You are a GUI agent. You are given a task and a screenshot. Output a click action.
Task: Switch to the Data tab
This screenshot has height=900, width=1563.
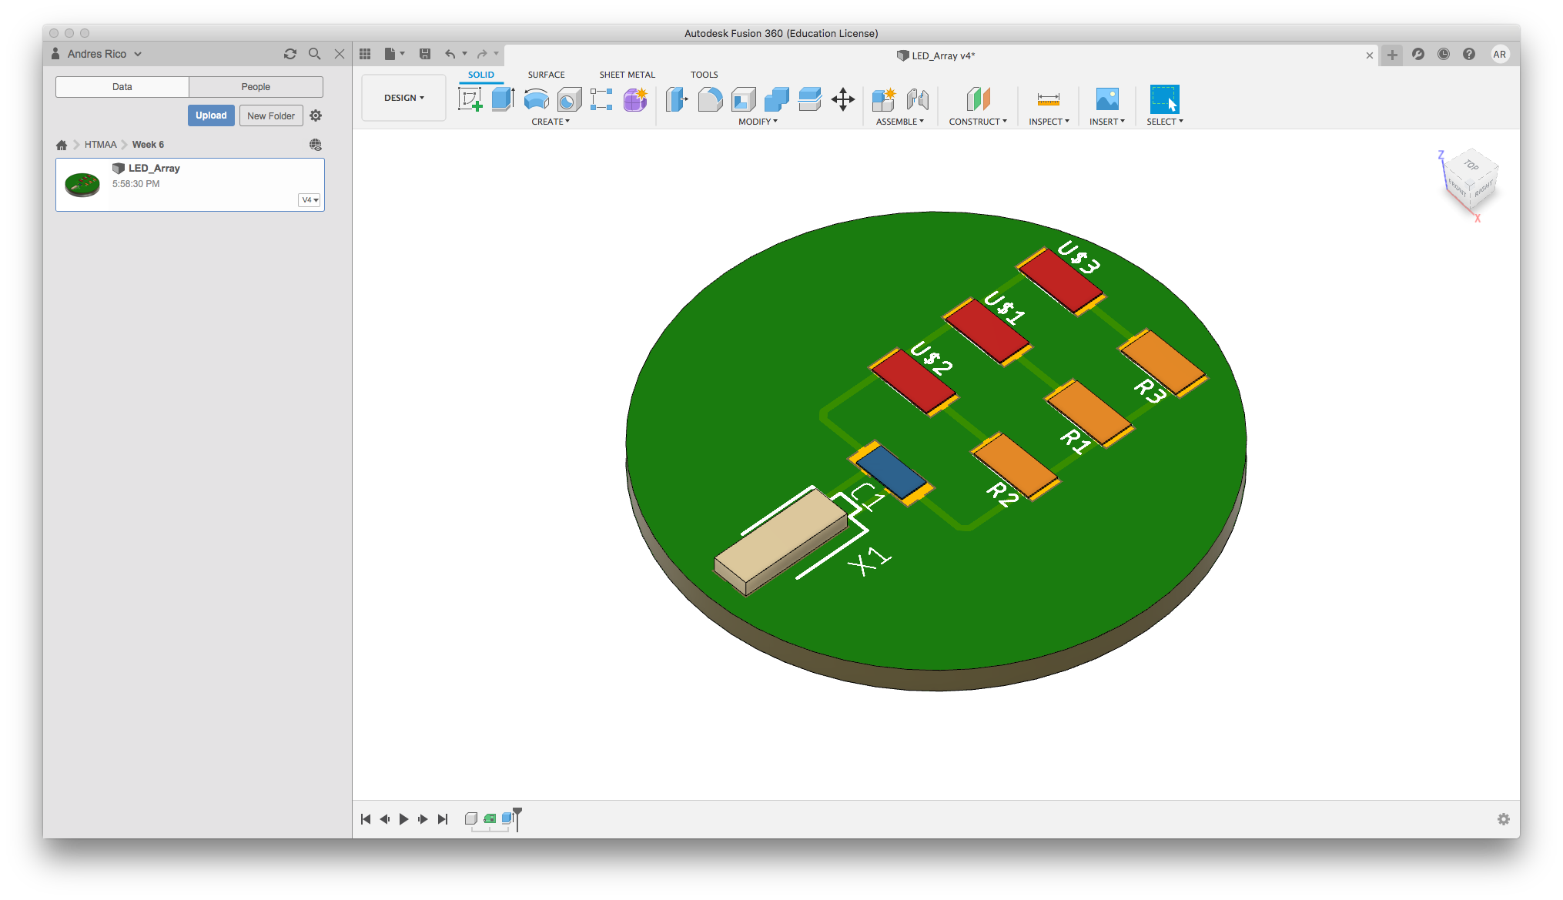click(122, 87)
